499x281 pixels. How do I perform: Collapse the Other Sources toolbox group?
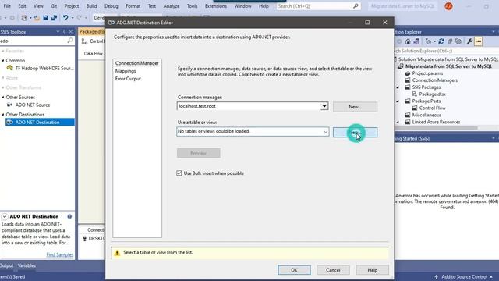coord(3,97)
